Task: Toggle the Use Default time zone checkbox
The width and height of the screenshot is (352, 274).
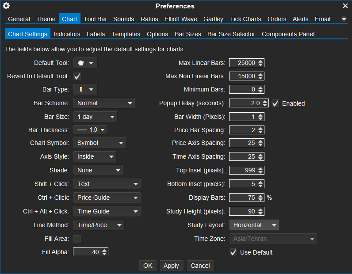Action: [233, 252]
